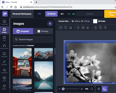
Task: Click the Search Images field
Action: (x=33, y=40)
